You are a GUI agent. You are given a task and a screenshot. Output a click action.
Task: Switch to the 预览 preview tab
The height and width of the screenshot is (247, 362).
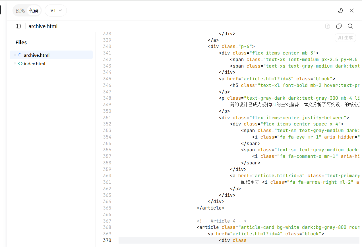click(x=20, y=11)
